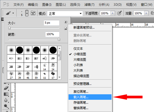Viewport: 154px width, 112px height.
Task: Select the first hard round brush thumbnail
Action: 20,50
